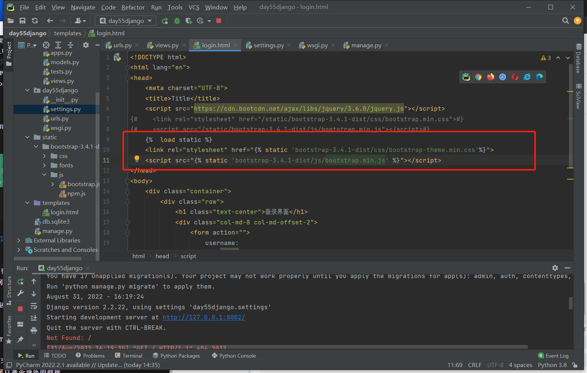The width and height of the screenshot is (587, 373).
Task: Click the yellow lightbulb on line 11
Action: [x=137, y=159]
